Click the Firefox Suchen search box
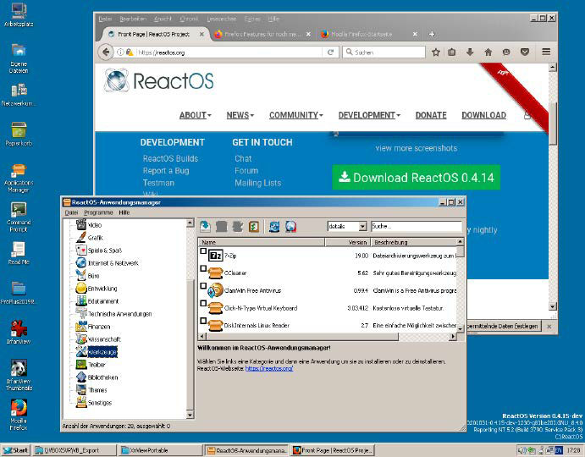585x457 pixels. click(x=384, y=52)
